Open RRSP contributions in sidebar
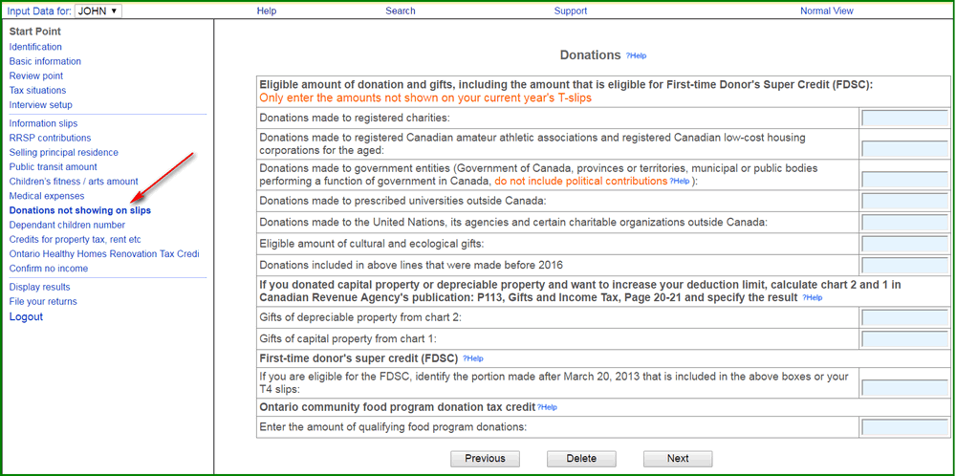 tap(50, 139)
